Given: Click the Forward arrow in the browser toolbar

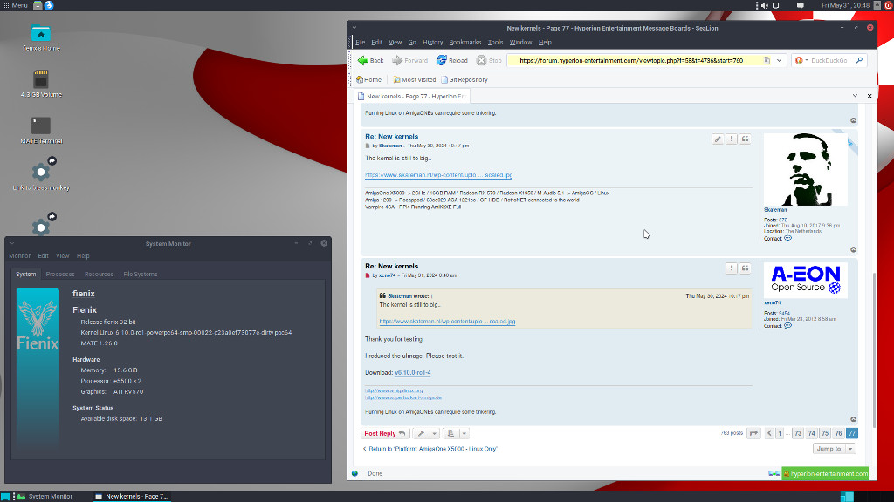Looking at the screenshot, I should coord(410,60).
